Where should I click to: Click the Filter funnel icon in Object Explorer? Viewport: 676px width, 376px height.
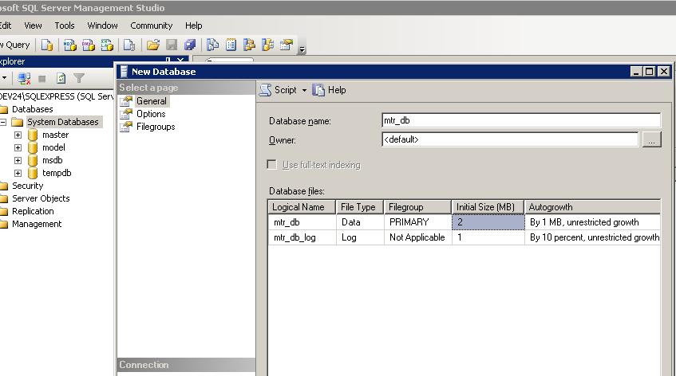click(x=79, y=78)
